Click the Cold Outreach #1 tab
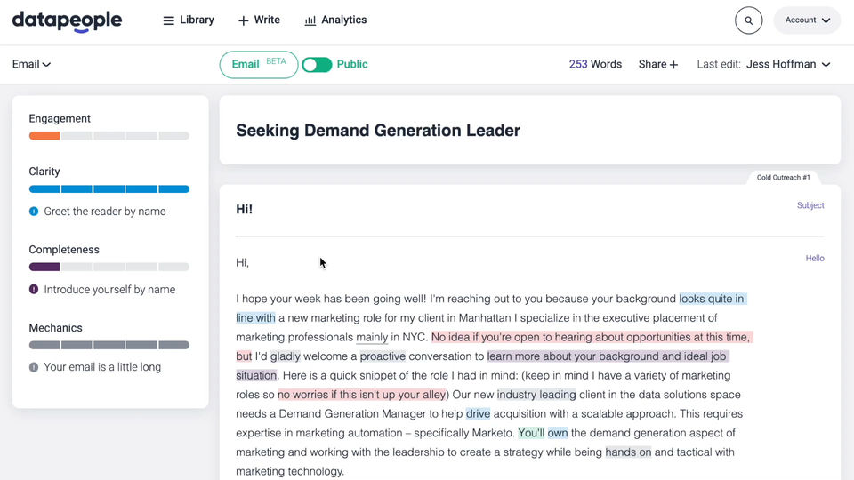 [783, 178]
